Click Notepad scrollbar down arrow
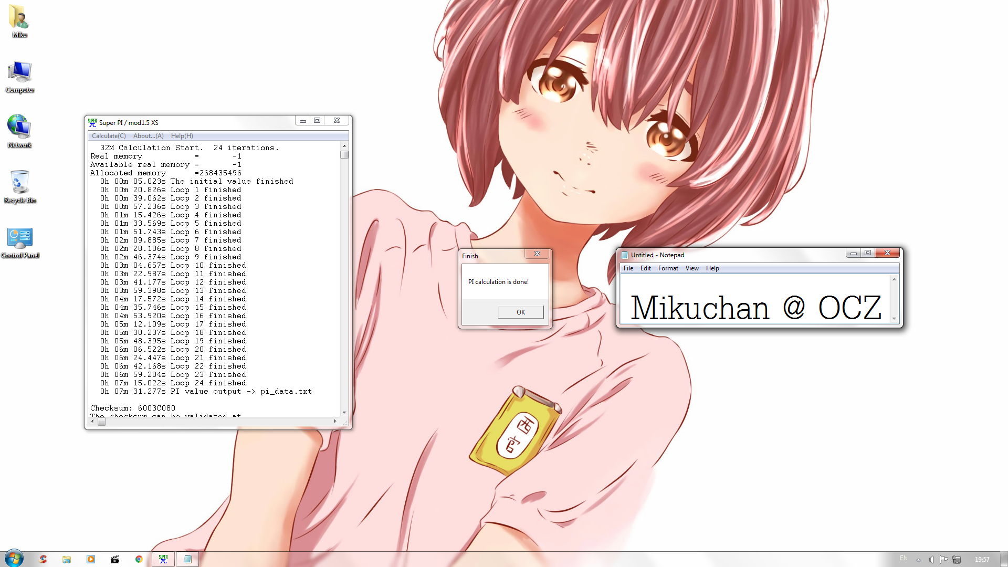The width and height of the screenshot is (1008, 567). click(x=894, y=318)
